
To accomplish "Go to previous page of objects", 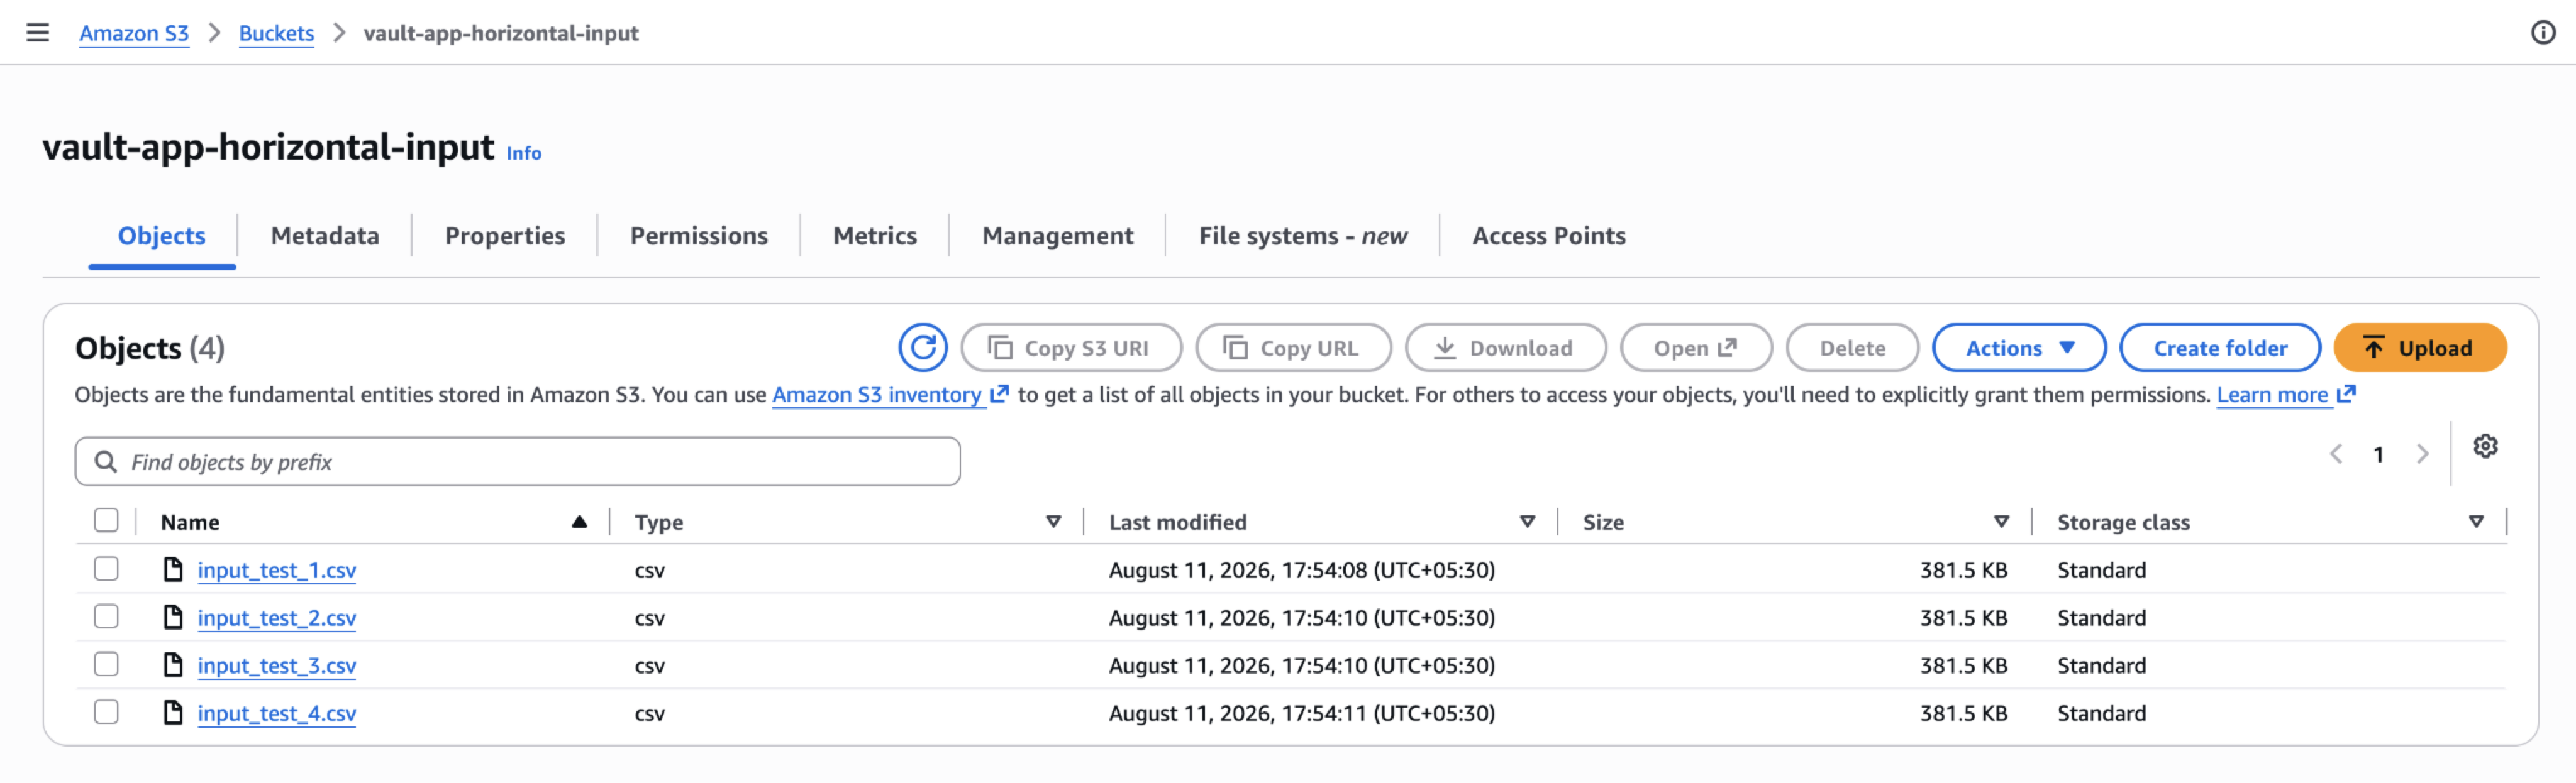I will click(2336, 454).
